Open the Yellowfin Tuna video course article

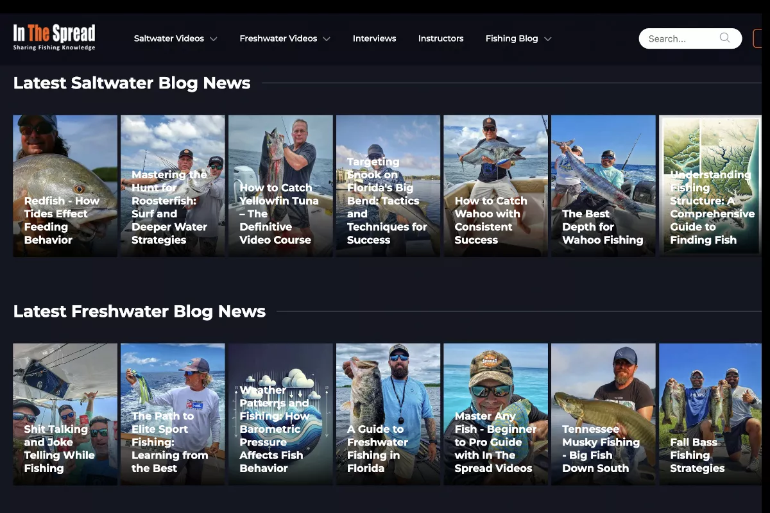coord(280,186)
